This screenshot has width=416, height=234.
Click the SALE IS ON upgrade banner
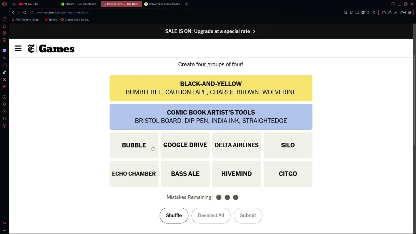(x=211, y=31)
